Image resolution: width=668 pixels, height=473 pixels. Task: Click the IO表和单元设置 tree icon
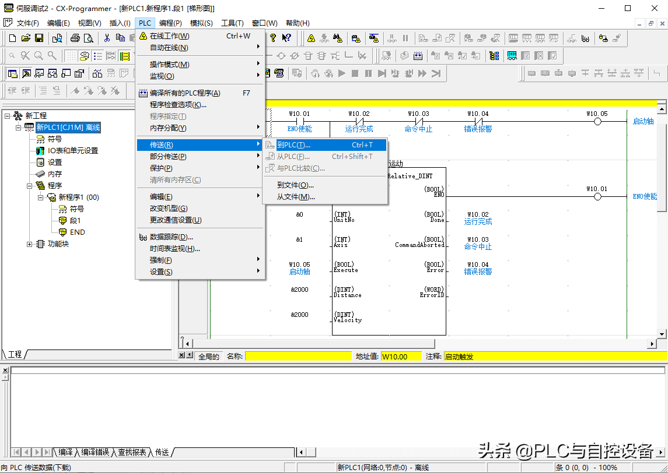pos(40,151)
